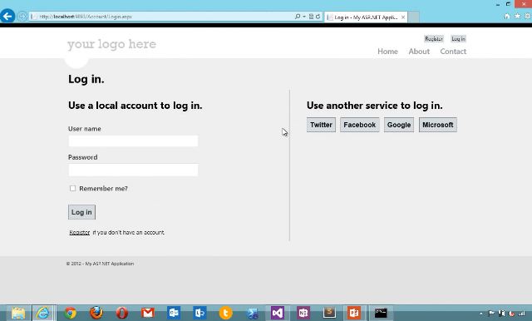Open Sublime Text from the taskbar
Screen dimensions: 532x321
point(329,313)
